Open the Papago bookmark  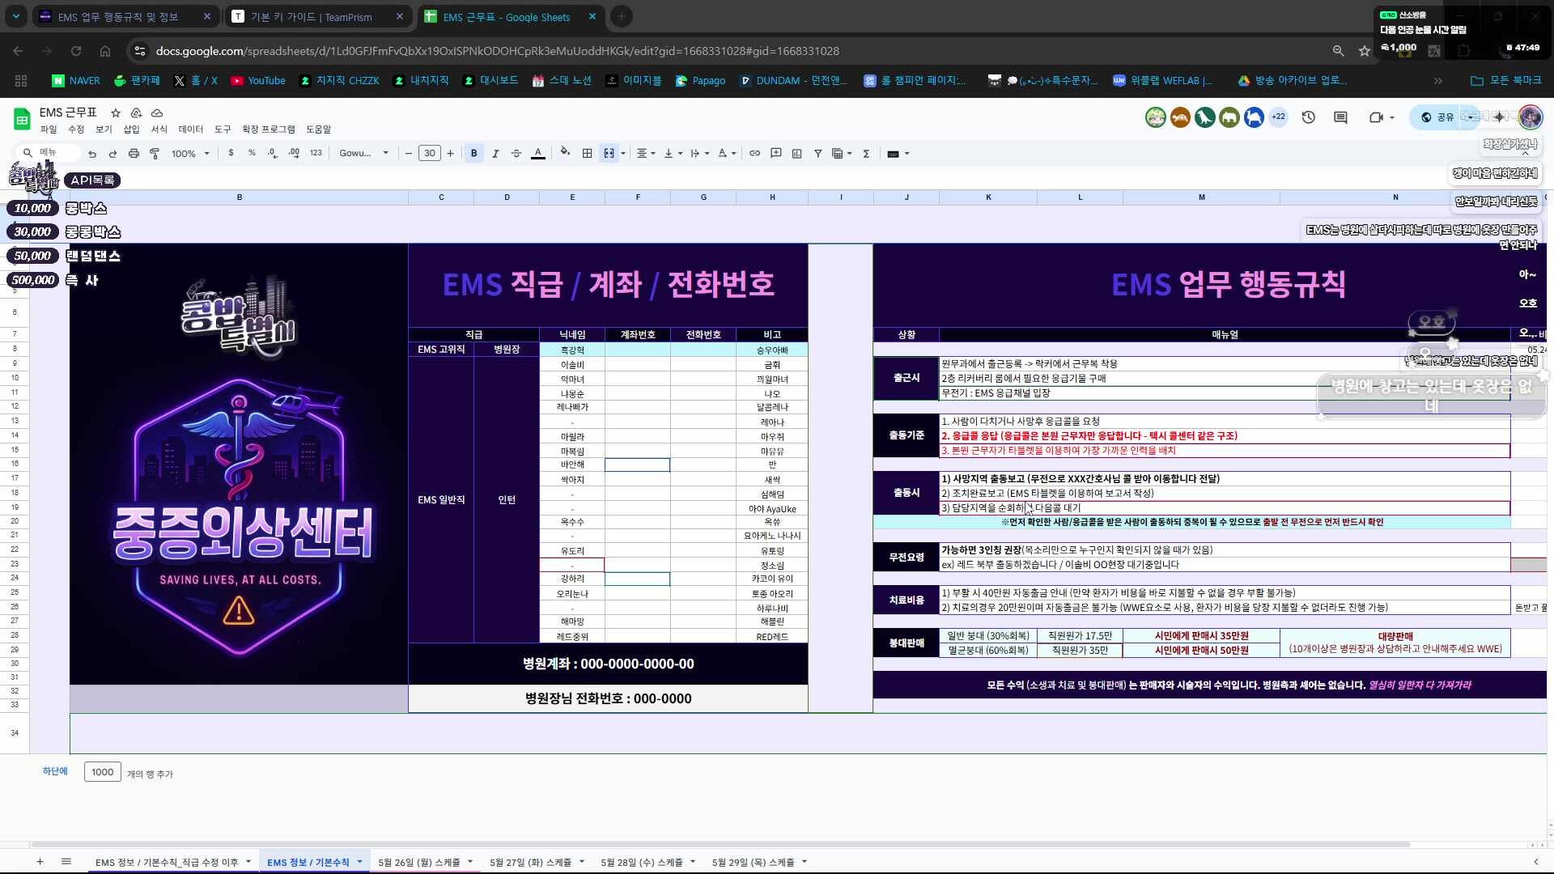[x=701, y=81]
